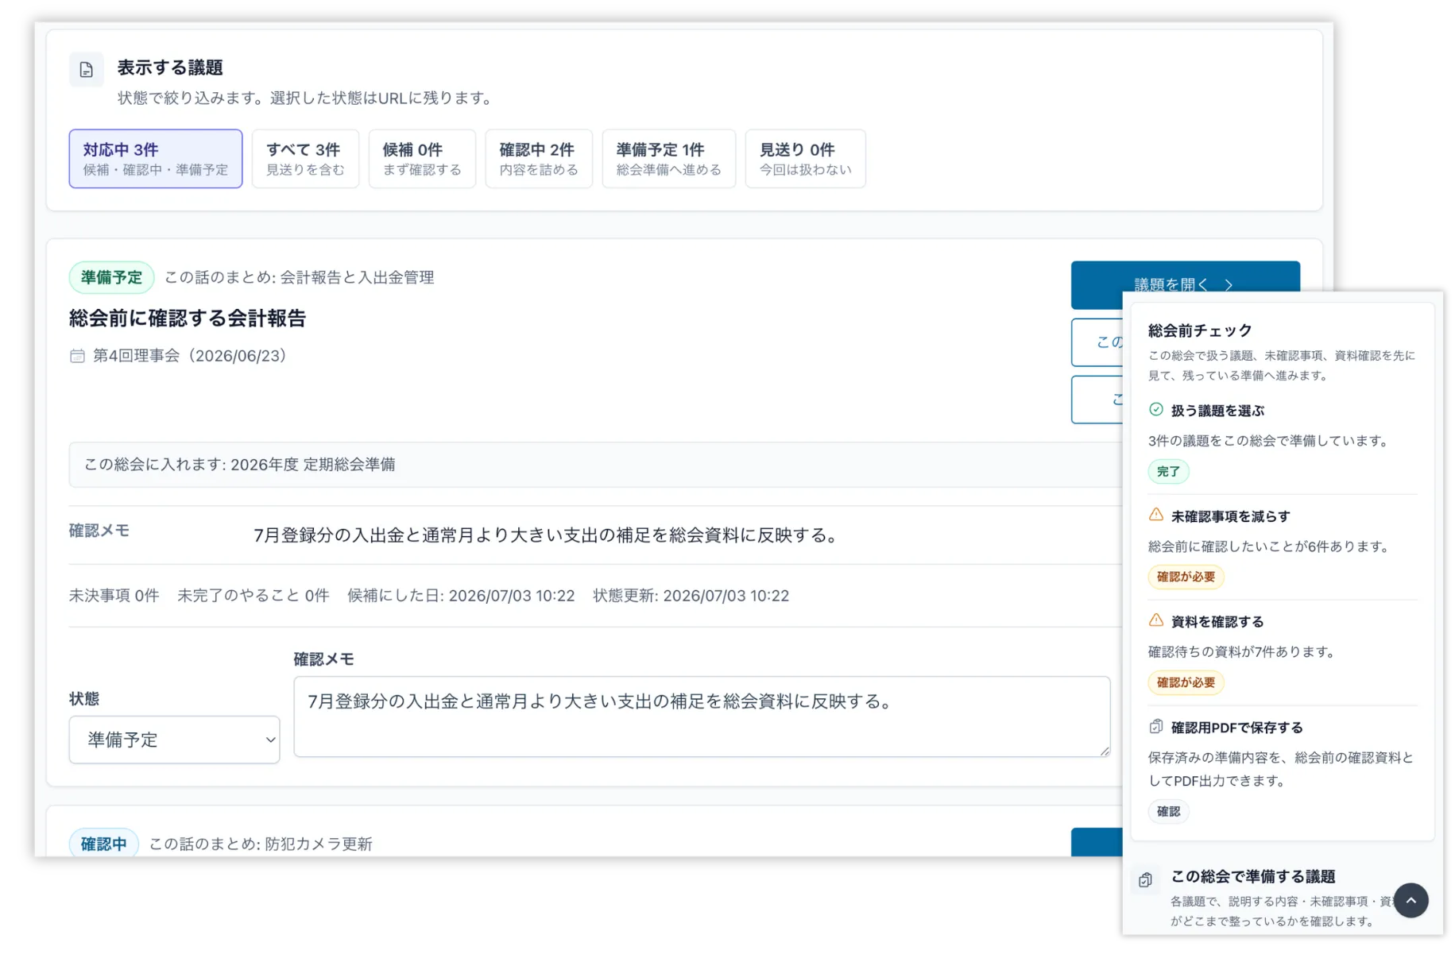Open 確認用PDFで保存する checklist item
Viewport: 1455px width, 958px height.
pos(1236,728)
